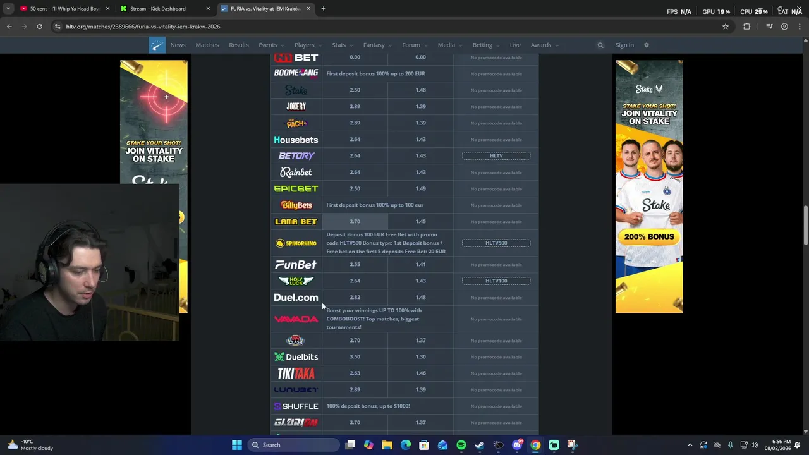Open the new tab plus button

coord(323,9)
